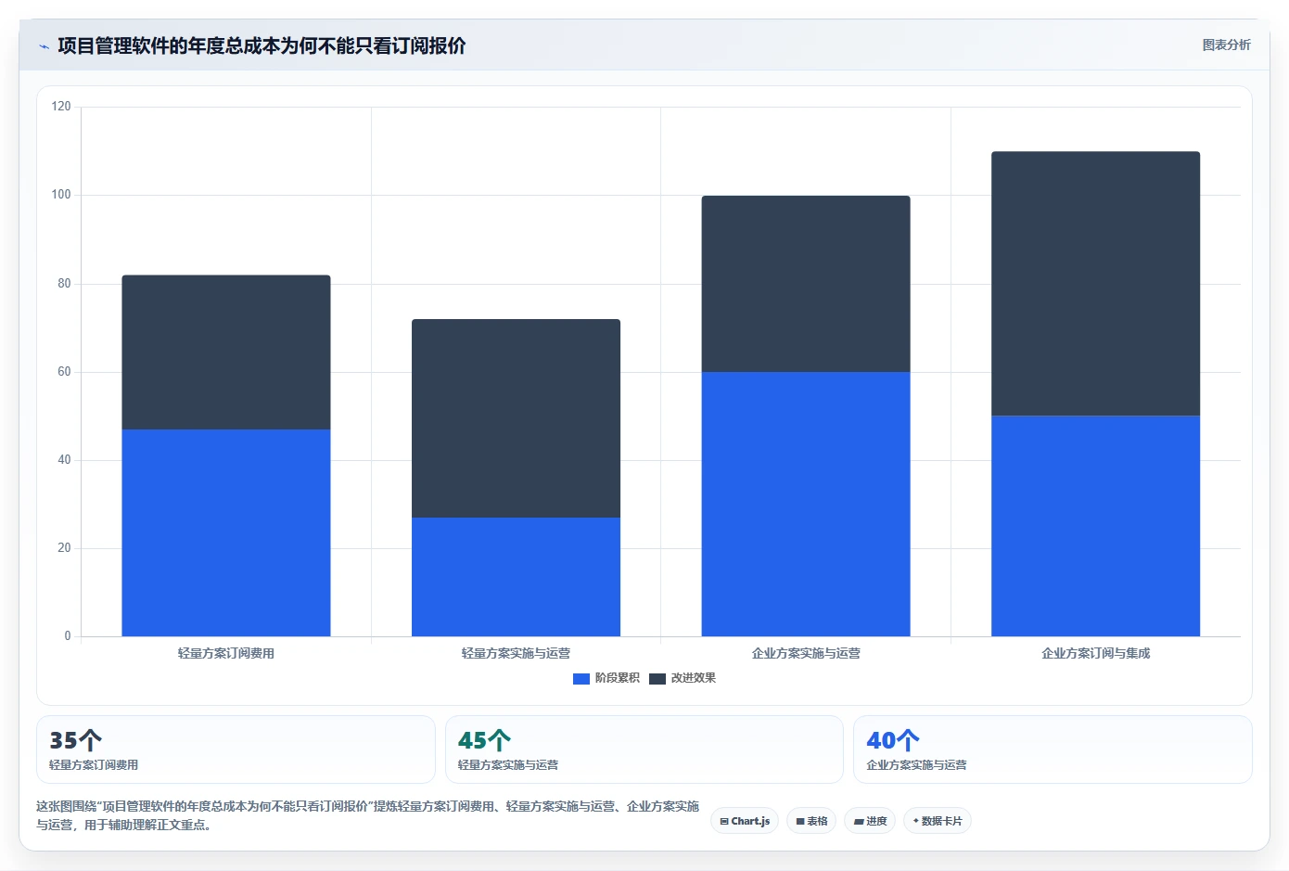
Task: Click the 45个 stat card
Action: [644, 749]
